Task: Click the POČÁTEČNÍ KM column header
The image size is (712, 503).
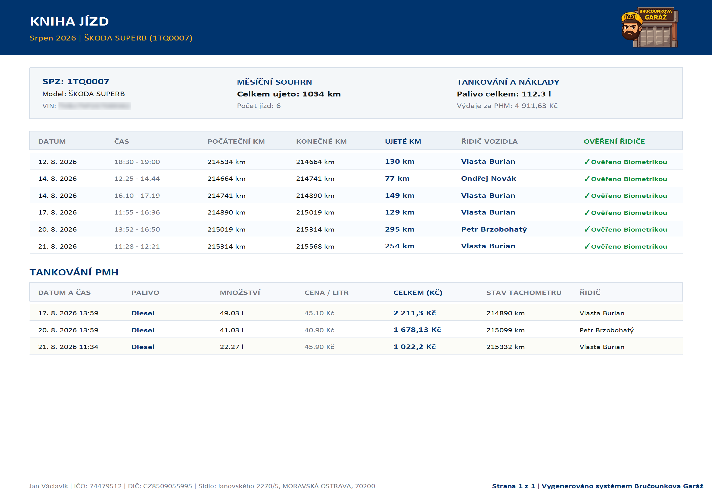Action: pos(236,141)
